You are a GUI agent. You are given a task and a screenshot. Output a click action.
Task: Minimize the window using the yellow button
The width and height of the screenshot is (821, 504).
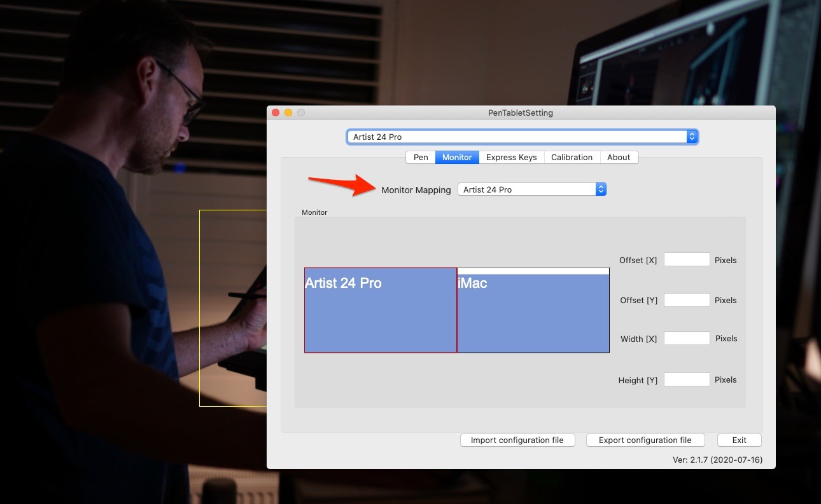tap(288, 112)
